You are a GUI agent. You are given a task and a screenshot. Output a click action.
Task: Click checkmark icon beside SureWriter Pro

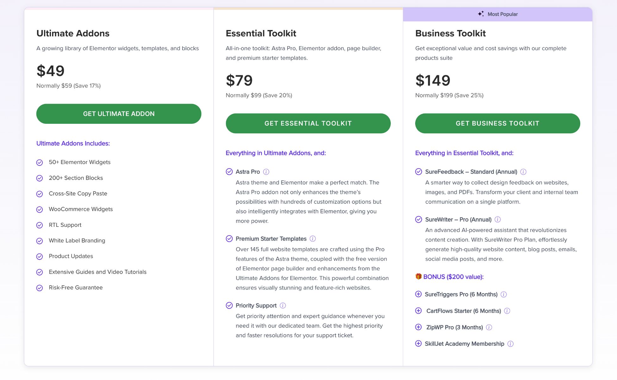click(419, 219)
